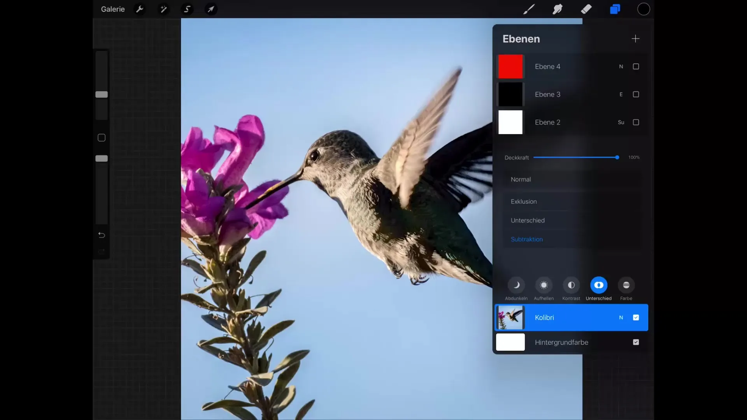747x420 pixels.
Task: Click the Ebenen panel title
Action: point(521,39)
